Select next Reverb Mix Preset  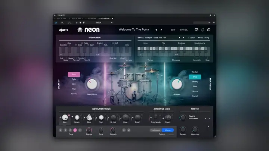click(x=209, y=119)
